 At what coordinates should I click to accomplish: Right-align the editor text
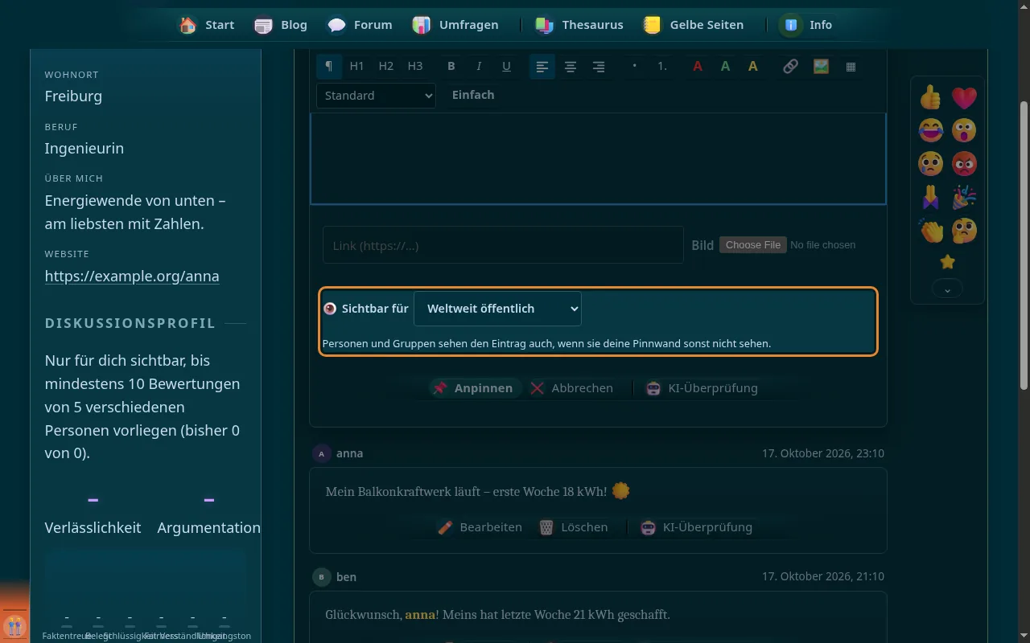click(x=598, y=67)
